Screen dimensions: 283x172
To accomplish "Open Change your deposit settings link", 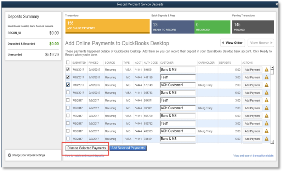I will (x=28, y=155).
